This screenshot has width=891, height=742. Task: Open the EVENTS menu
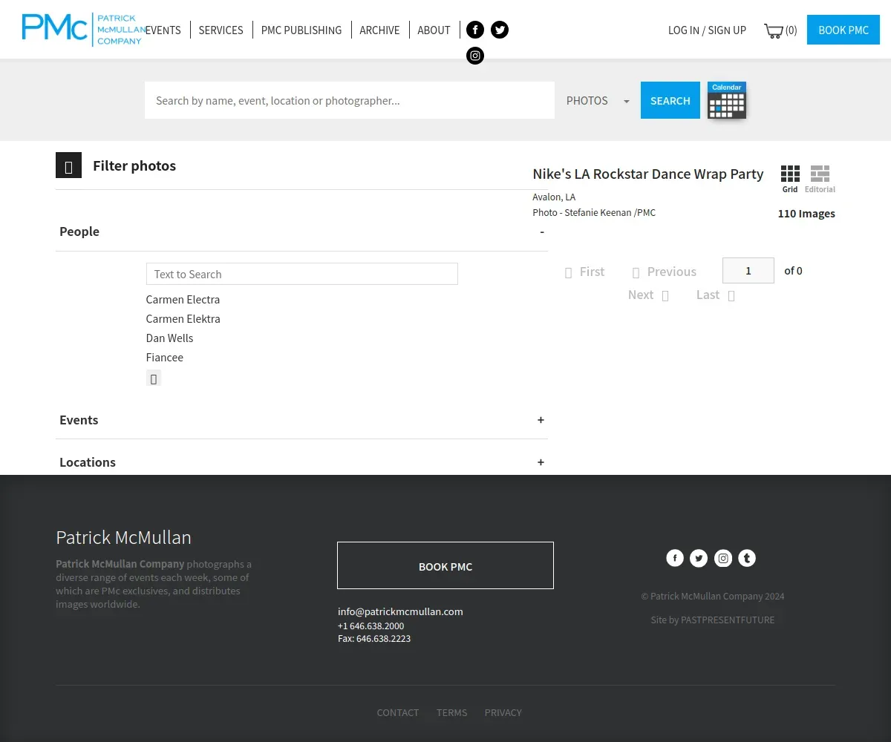pos(163,30)
